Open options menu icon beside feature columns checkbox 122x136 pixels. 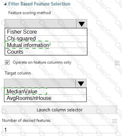tap(117, 63)
